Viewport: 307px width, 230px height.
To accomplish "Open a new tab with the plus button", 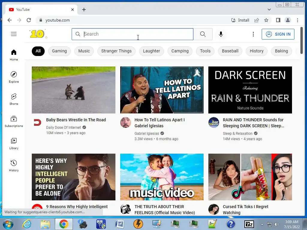I will (84, 10).
